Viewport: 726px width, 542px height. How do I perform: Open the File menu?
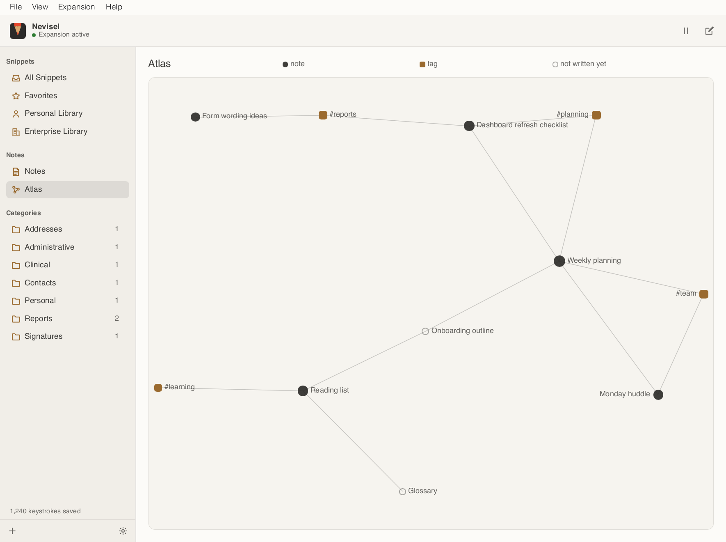tap(16, 7)
